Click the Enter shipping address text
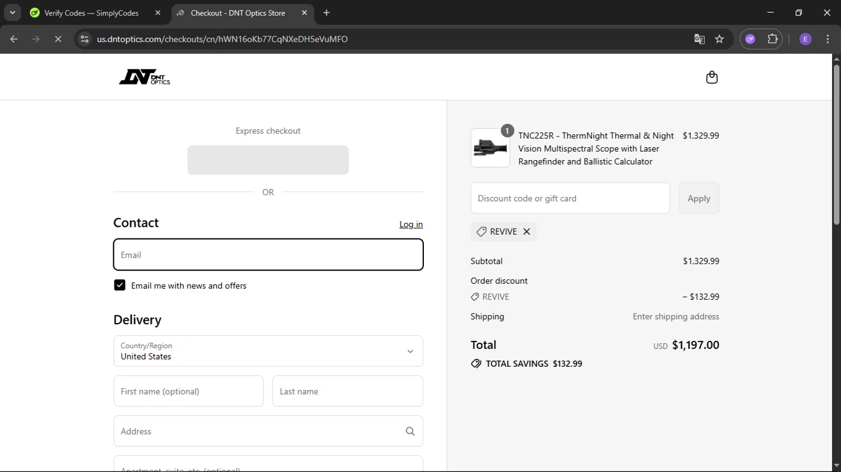 click(x=676, y=316)
